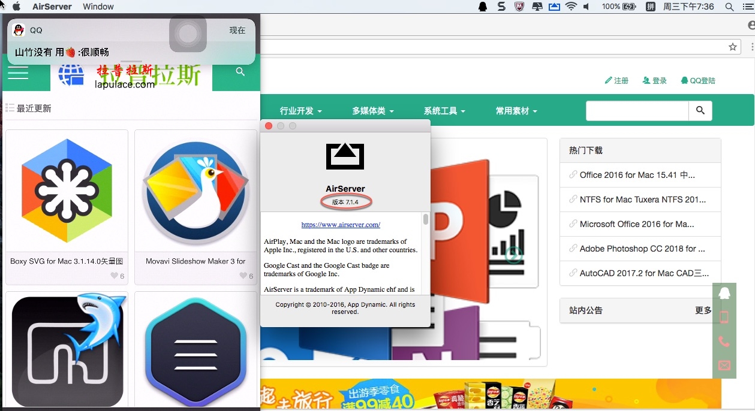Open the Boxy SVG app thumbnail
The image size is (755, 411).
tap(67, 191)
